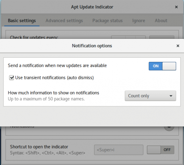The image size is (184, 165).
Task: Close the Apt Update Indicator window
Action: point(176,7)
